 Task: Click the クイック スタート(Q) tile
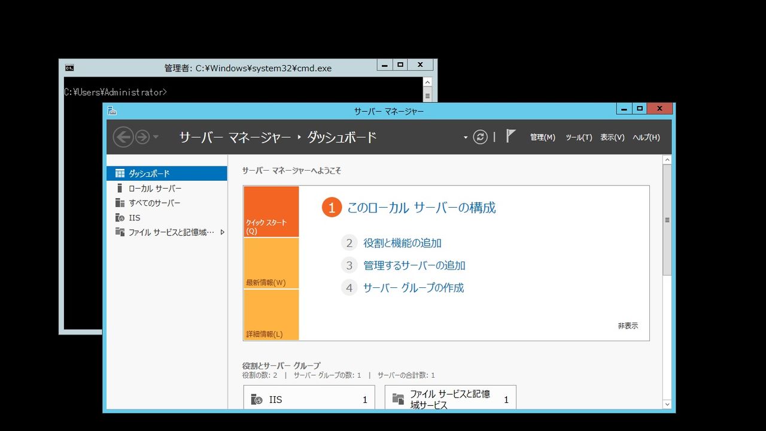[271, 211]
